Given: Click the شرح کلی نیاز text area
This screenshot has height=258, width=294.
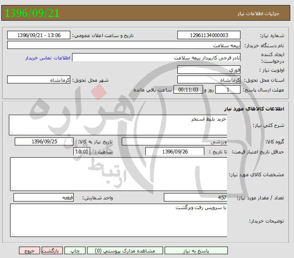Looking at the screenshot, I should pos(118,125).
